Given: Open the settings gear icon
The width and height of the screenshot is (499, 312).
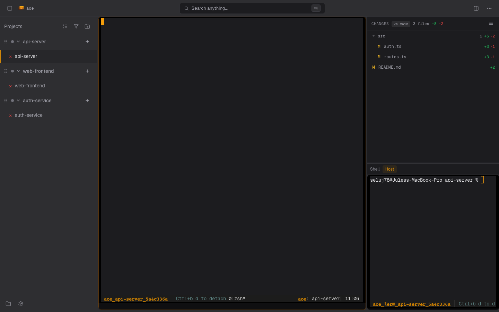Looking at the screenshot, I should pos(21,304).
